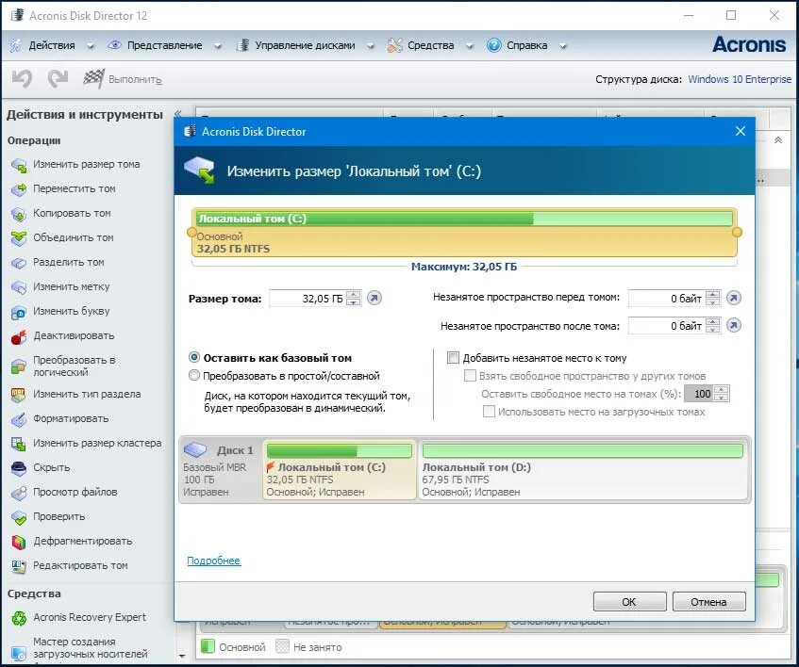Click the Defragment (Дефрагментировать) icon
The width and height of the screenshot is (799, 667).
pos(19,542)
